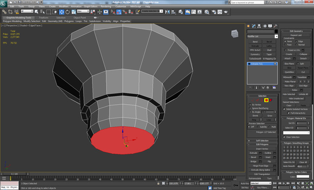Enable the By Angle checkbox

click(250, 112)
